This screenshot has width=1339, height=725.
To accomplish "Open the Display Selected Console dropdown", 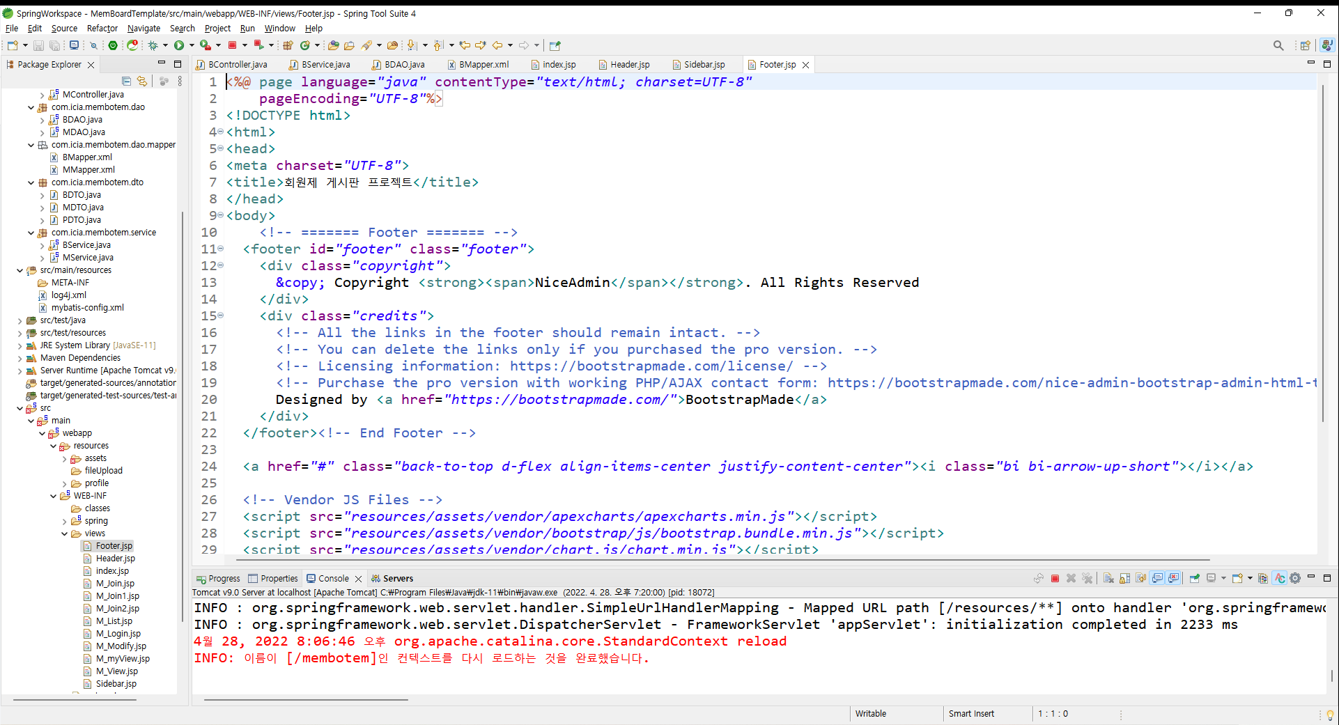I will pyautogui.click(x=1223, y=578).
